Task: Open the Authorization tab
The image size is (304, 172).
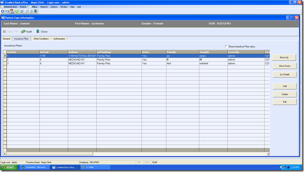Action: click(x=59, y=39)
